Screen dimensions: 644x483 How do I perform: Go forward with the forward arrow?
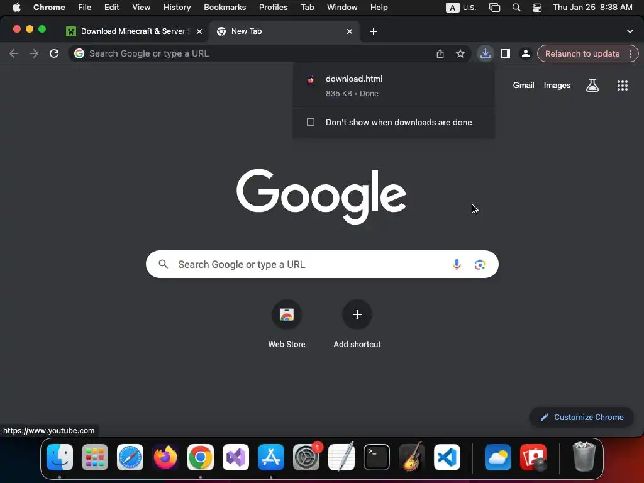tap(34, 53)
